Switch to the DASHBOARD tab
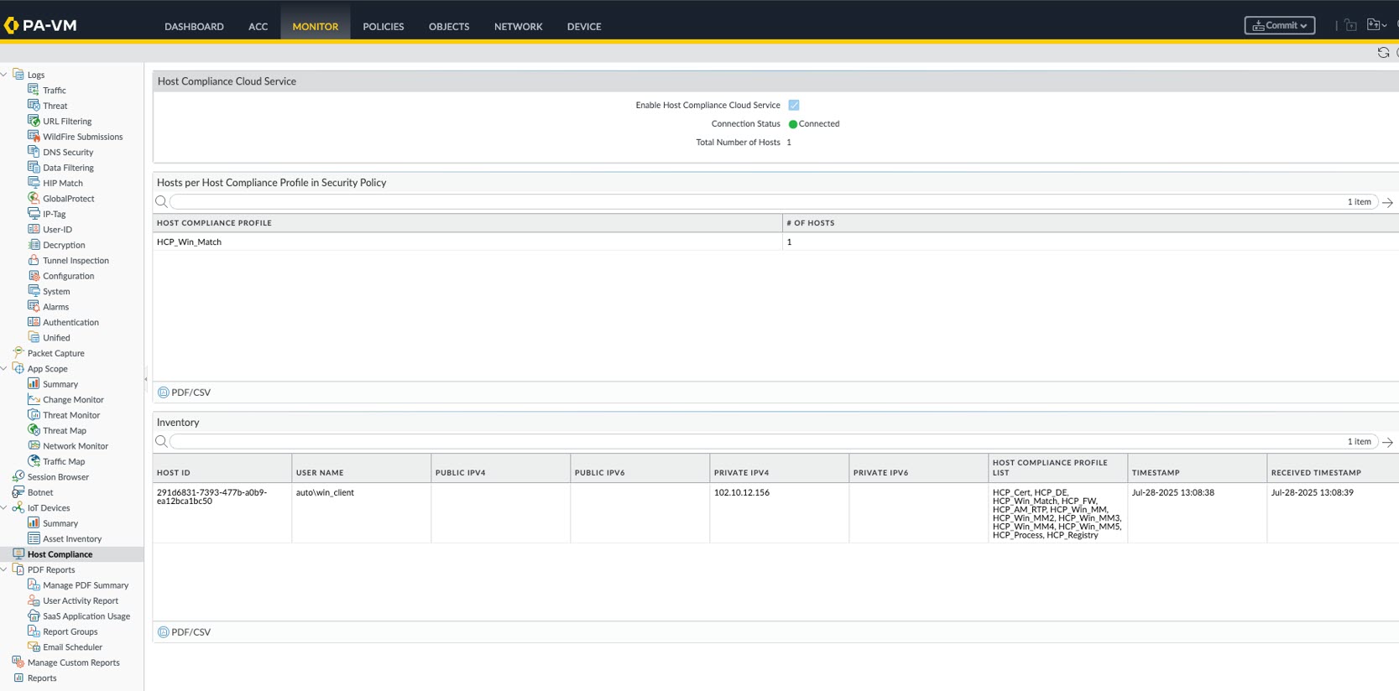This screenshot has height=691, width=1399. pyautogui.click(x=194, y=27)
